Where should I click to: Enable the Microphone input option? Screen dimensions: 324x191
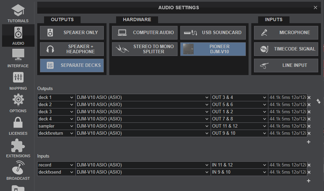tap(286, 33)
